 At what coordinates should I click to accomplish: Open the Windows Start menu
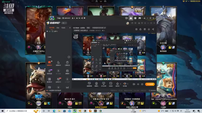pyautogui.click(x=3, y=111)
